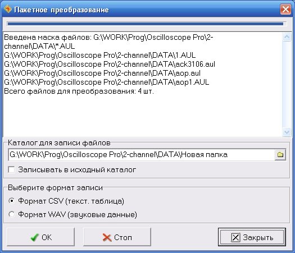Click the Всего файлов summary line
The height and width of the screenshot is (253, 295).
tap(79, 91)
